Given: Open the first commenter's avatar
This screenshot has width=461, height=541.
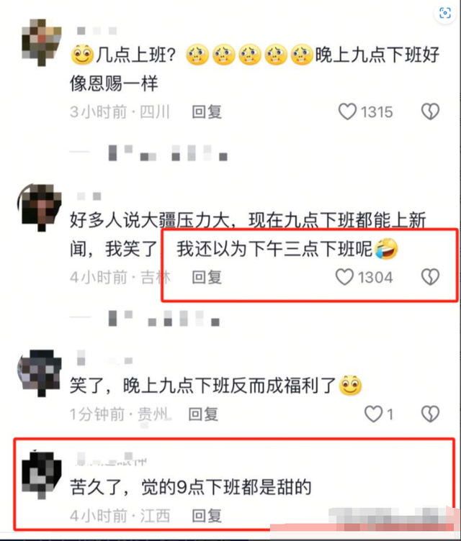Looking at the screenshot, I should (x=42, y=42).
